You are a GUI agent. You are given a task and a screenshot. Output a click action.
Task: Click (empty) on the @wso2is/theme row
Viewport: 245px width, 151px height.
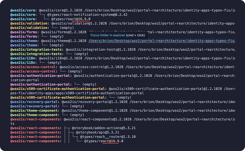(x=57, y=45)
